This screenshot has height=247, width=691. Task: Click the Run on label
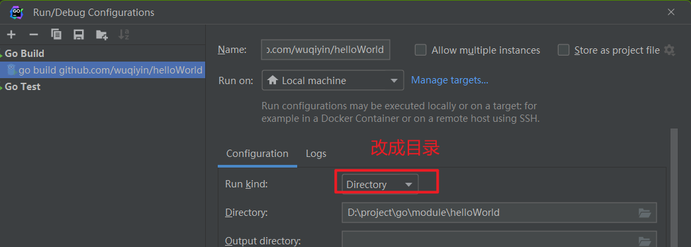click(236, 81)
